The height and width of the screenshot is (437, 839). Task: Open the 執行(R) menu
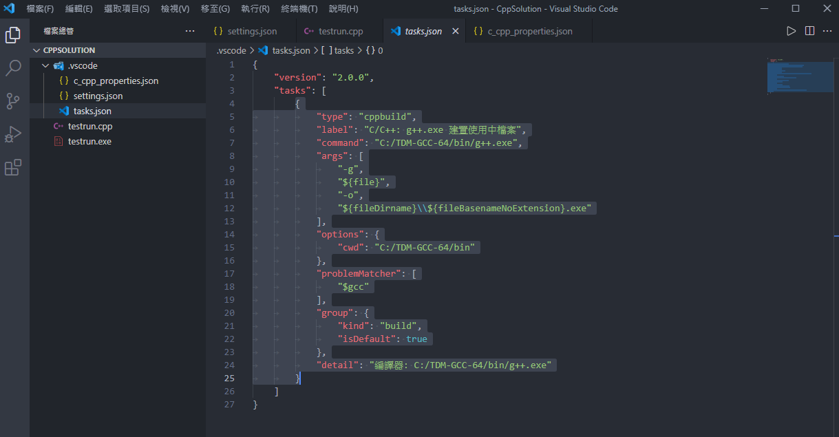(x=255, y=9)
